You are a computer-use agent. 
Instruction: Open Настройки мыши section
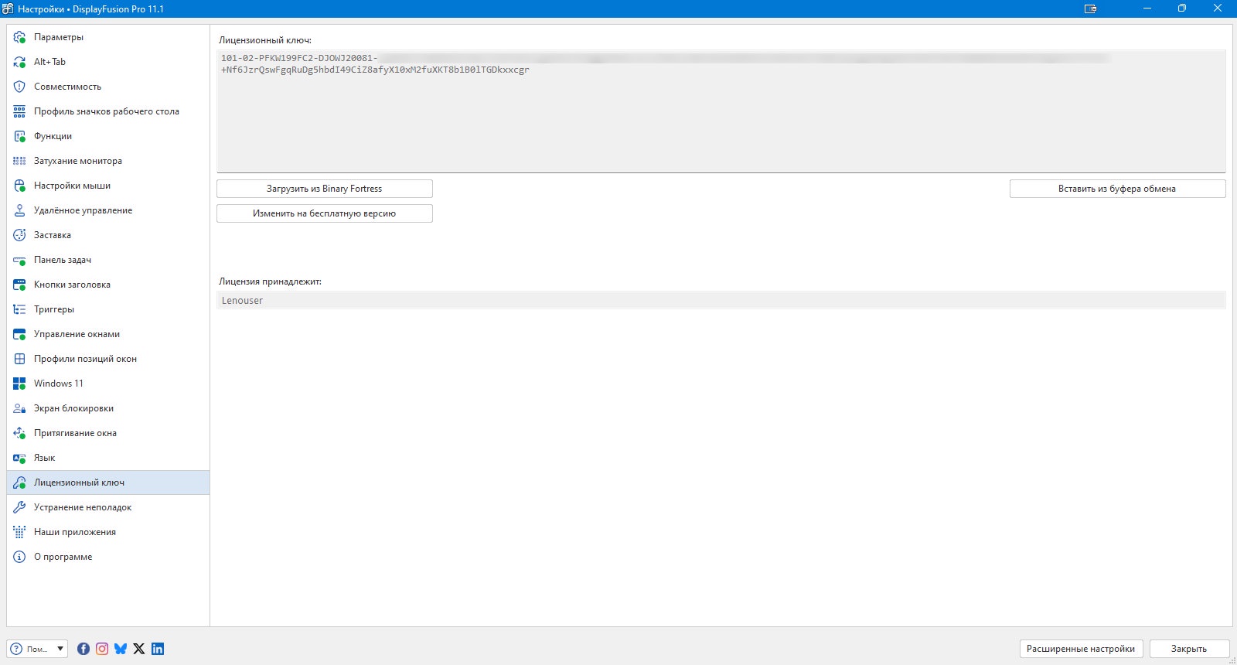[108, 186]
